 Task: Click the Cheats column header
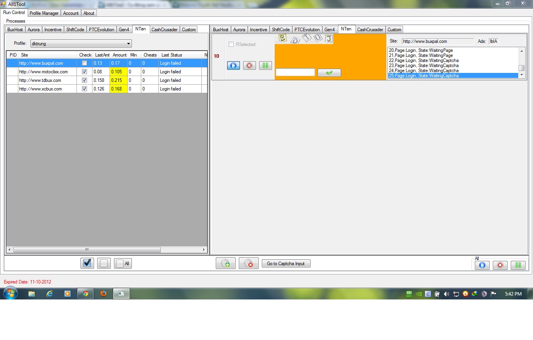tap(150, 55)
